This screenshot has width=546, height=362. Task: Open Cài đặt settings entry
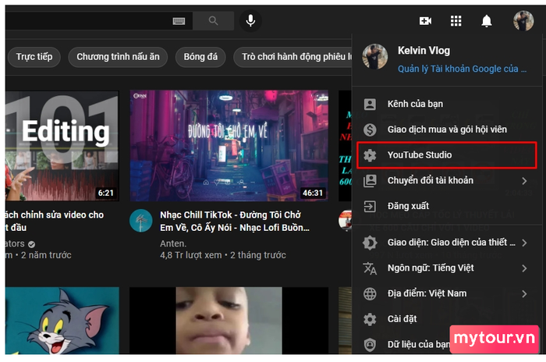[446, 319]
